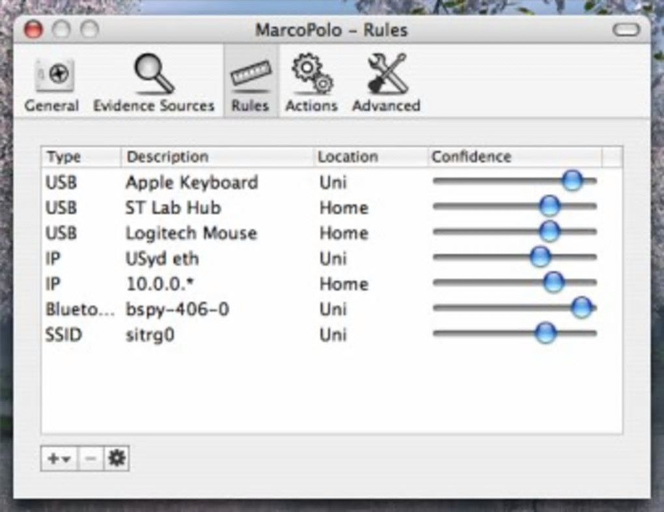Viewport: 664px width, 512px height.
Task: Remove rule with the minus button
Action: [90, 458]
